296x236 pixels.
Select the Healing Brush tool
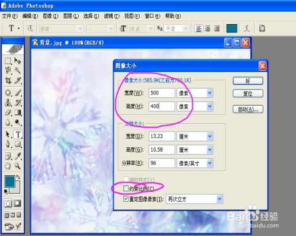8,93
